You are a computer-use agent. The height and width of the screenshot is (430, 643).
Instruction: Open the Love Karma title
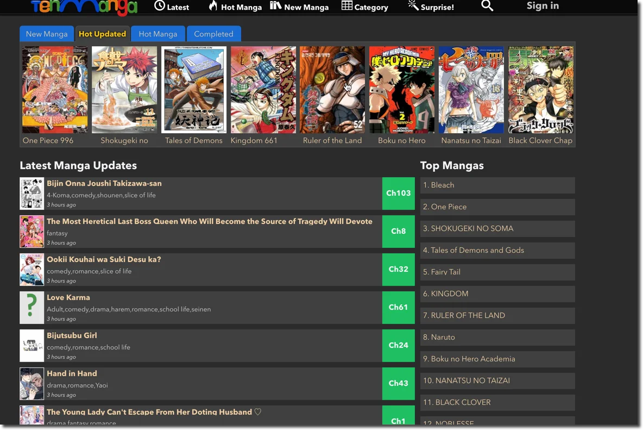[68, 297]
